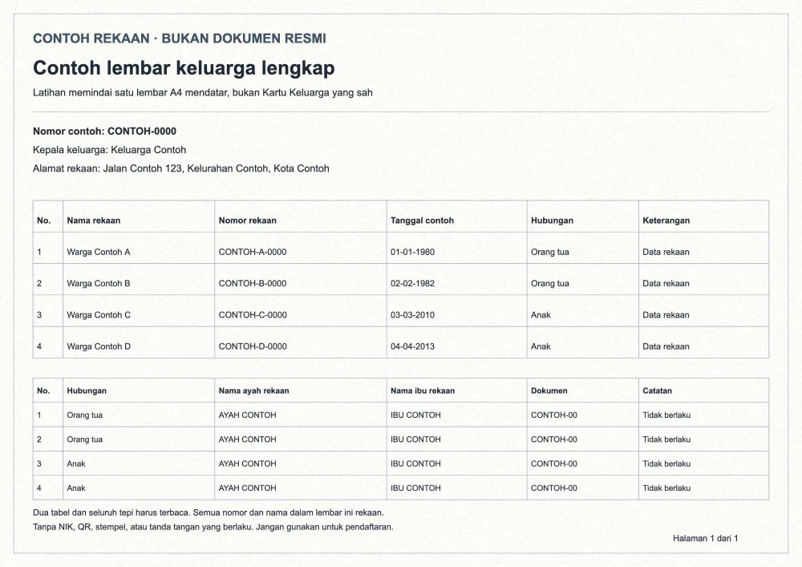802x567 pixels.
Task: Select the date "04-04-2013"
Action: tap(413, 346)
